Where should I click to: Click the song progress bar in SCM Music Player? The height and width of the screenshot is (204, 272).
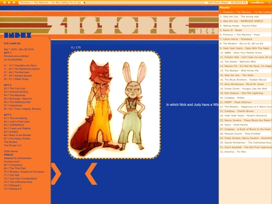(x=144, y=3)
